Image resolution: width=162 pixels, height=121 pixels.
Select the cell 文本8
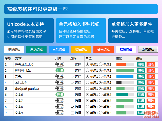click(34, 107)
